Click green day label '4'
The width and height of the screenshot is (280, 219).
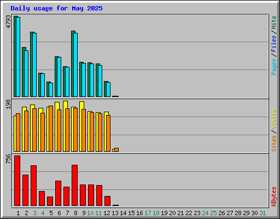tap(43, 213)
